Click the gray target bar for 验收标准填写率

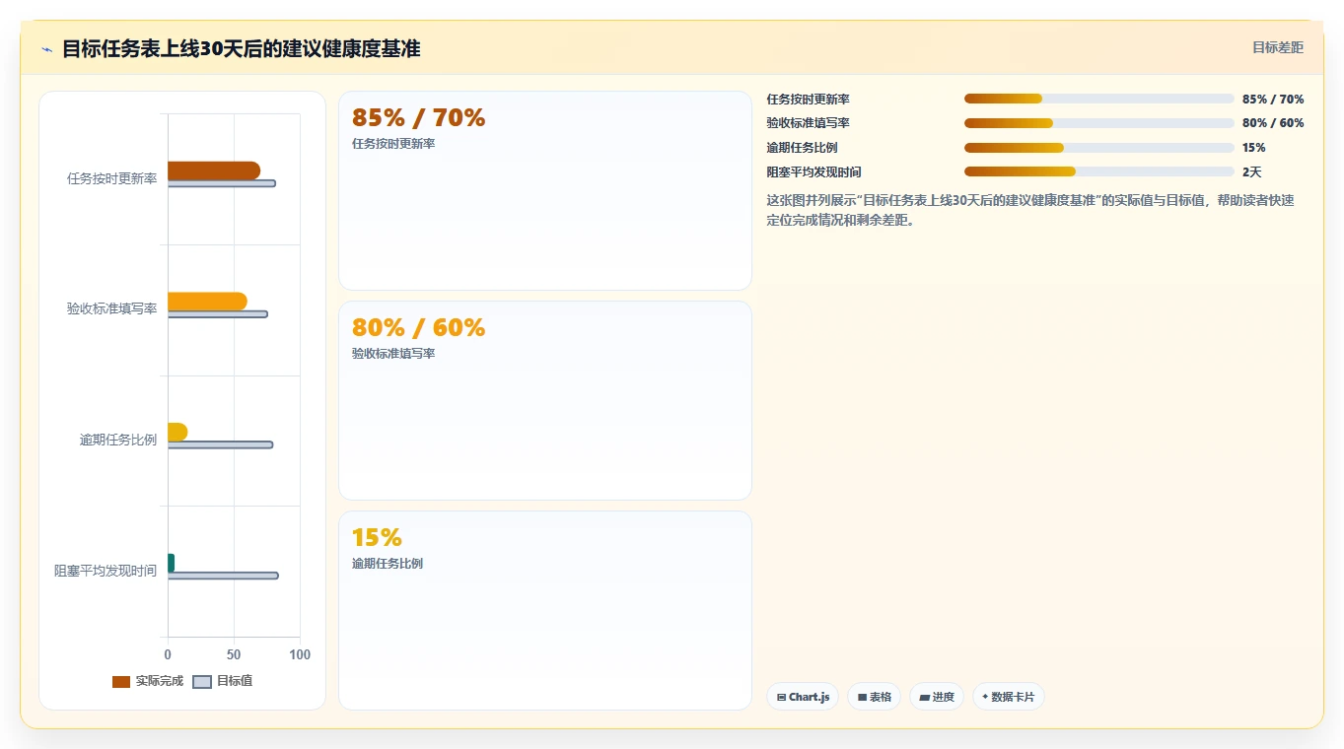click(x=218, y=314)
